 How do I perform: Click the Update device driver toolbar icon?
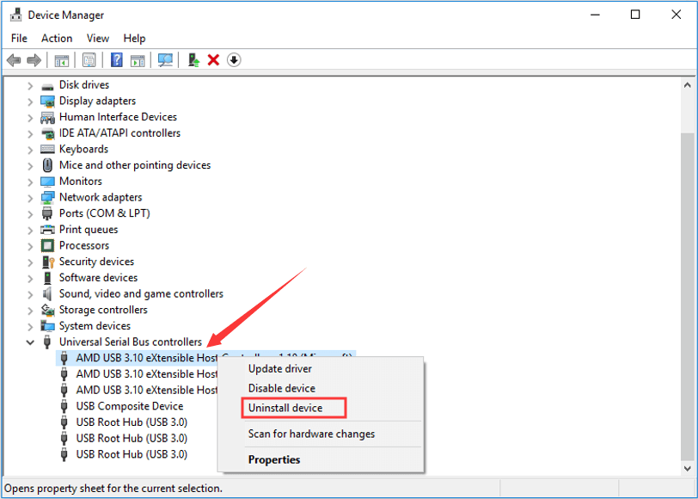click(193, 59)
